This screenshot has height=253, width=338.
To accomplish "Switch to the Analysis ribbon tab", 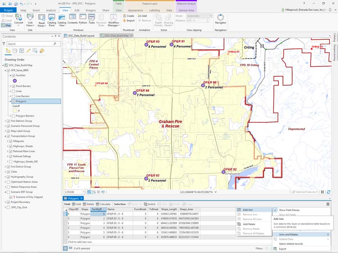I will 51,10.
